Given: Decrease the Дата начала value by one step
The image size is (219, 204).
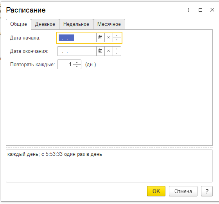Looking at the screenshot, I should point(117,40).
